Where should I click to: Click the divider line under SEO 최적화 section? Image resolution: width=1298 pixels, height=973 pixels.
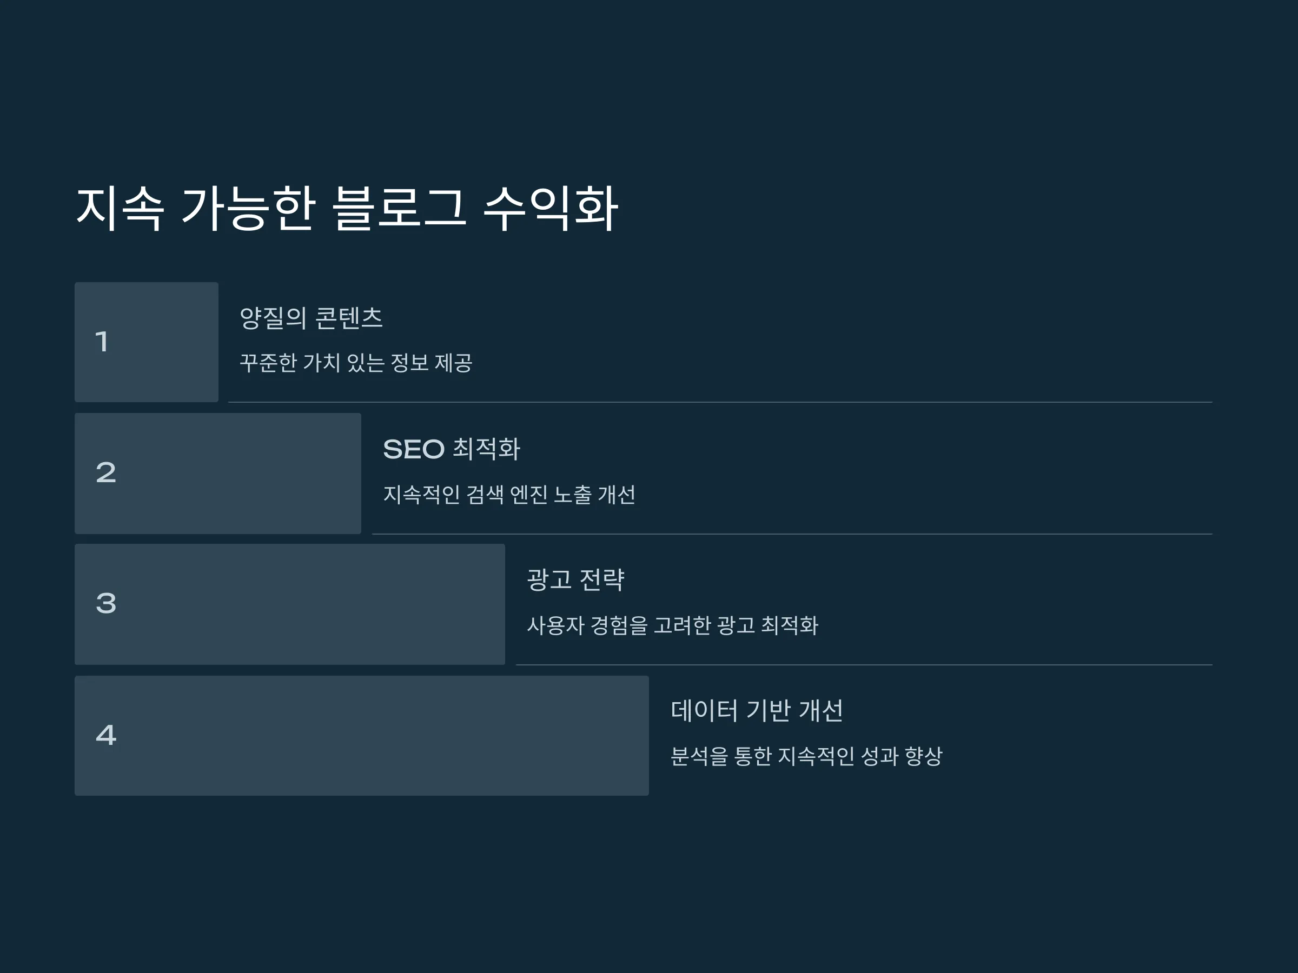pos(792,534)
